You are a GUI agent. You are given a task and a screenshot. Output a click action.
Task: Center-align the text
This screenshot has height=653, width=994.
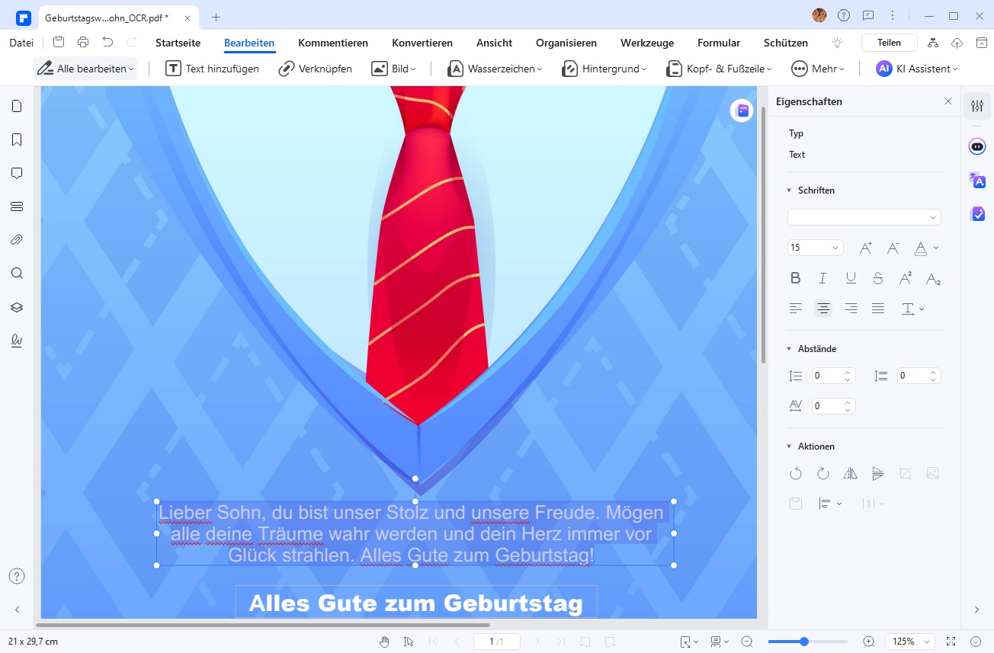click(x=823, y=309)
